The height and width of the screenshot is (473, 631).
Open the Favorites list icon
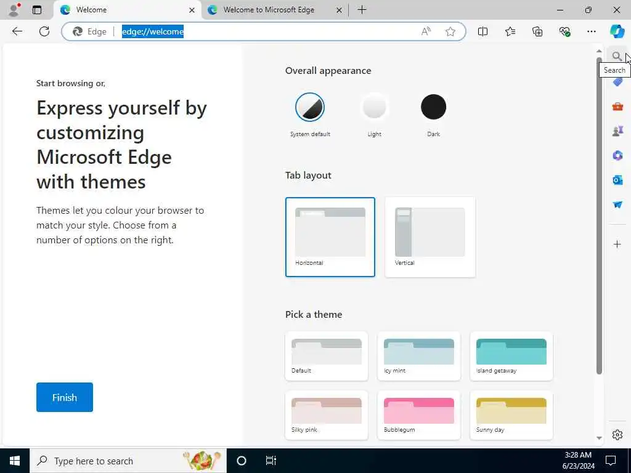(510, 31)
